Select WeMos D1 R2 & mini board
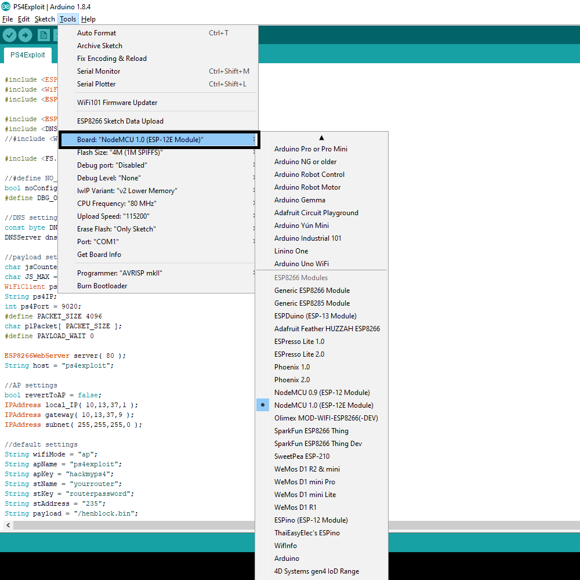Image resolution: width=580 pixels, height=580 pixels. coord(321,469)
